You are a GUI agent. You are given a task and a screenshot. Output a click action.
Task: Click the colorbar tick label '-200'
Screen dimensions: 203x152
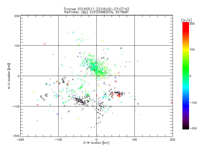point(193,128)
